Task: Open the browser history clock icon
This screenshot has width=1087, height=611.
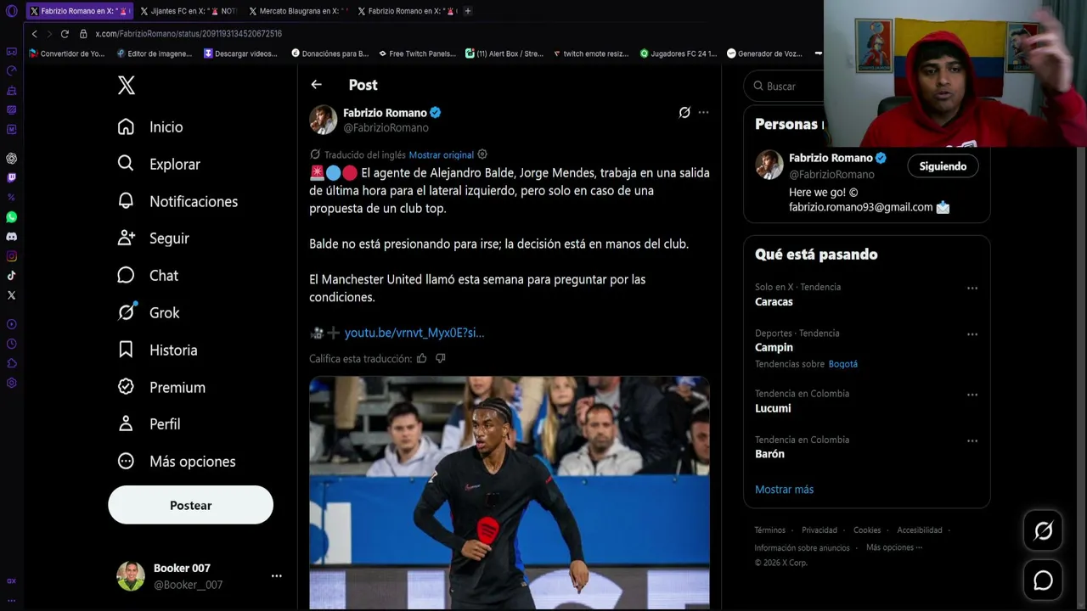Action: (11, 344)
